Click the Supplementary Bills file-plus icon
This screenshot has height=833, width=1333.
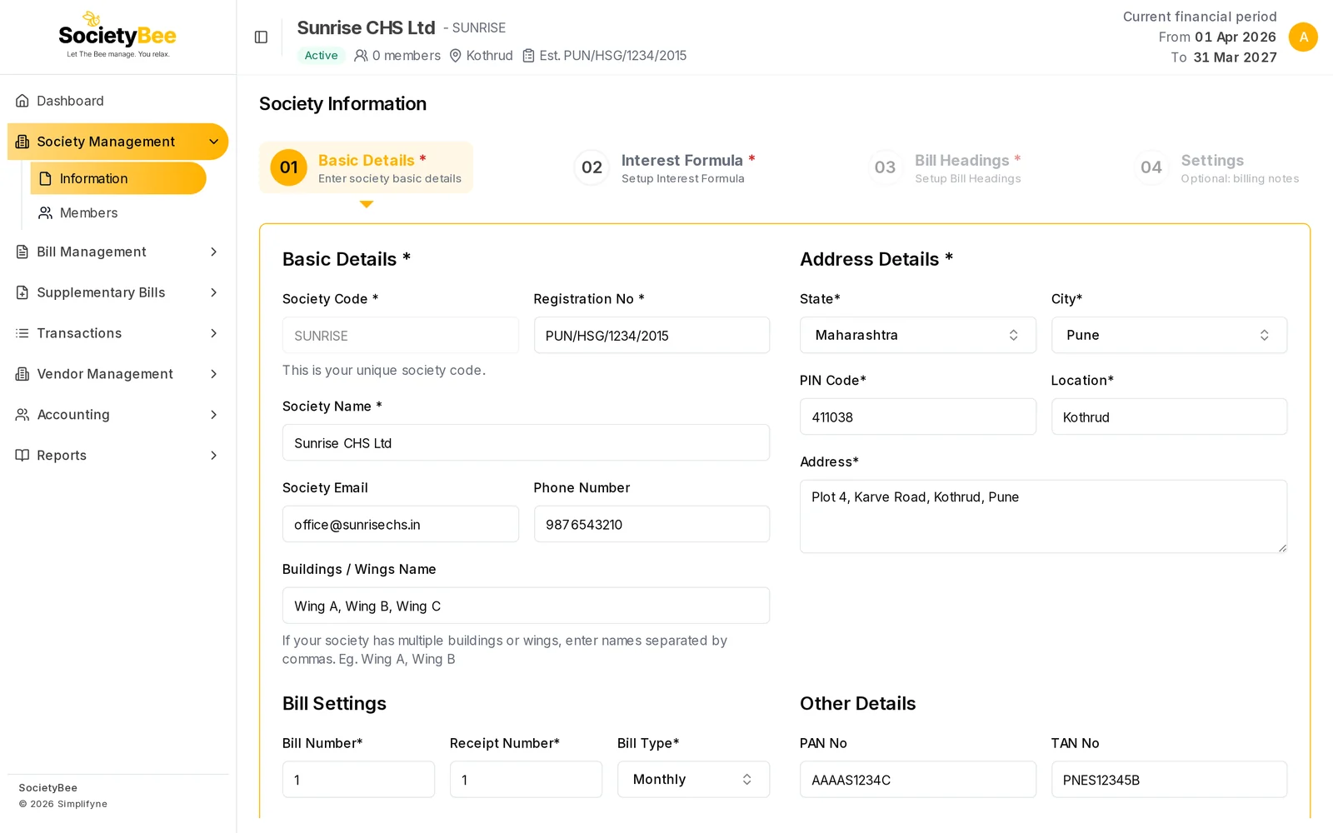pyautogui.click(x=22, y=292)
